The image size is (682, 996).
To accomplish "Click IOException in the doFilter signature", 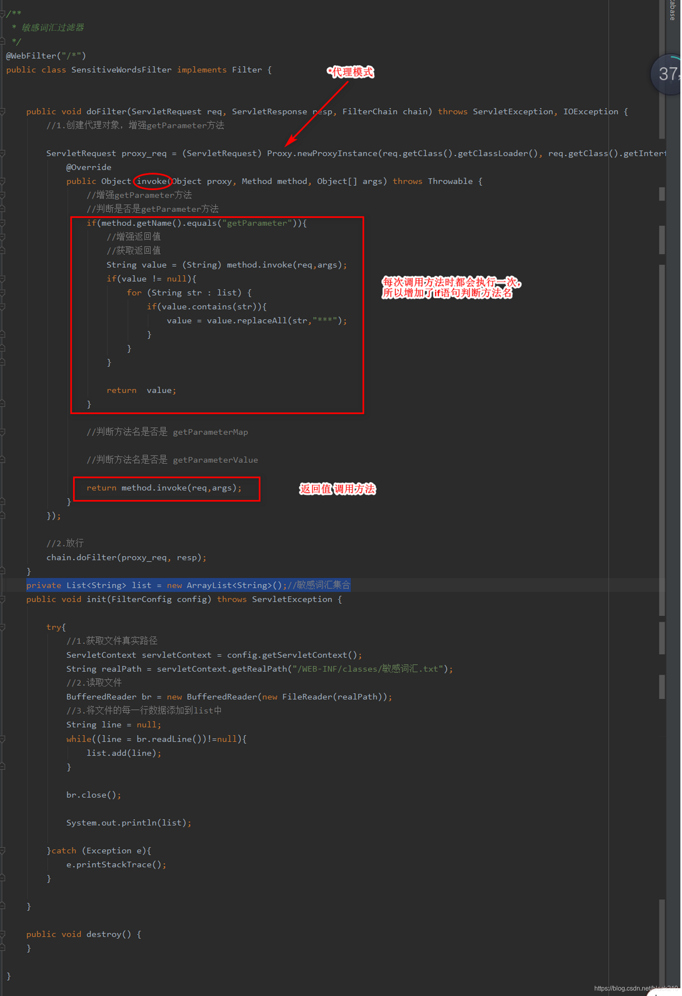I will pos(591,112).
